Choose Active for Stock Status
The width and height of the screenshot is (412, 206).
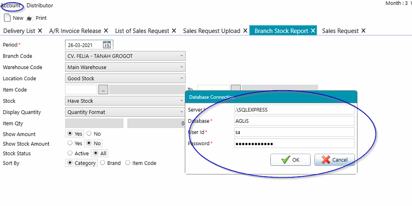70,153
